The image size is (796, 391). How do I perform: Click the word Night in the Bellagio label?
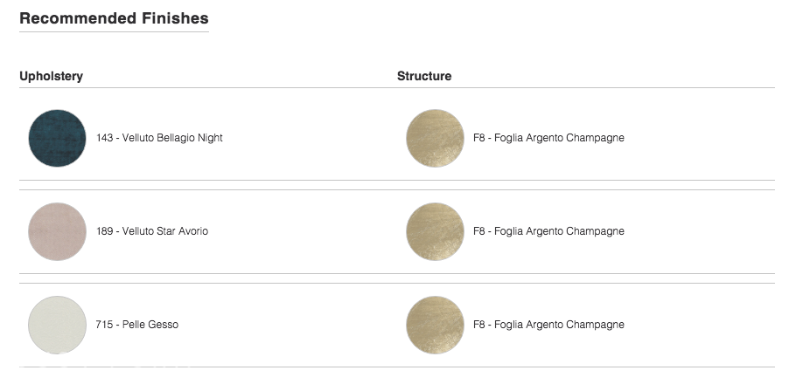[x=210, y=138]
